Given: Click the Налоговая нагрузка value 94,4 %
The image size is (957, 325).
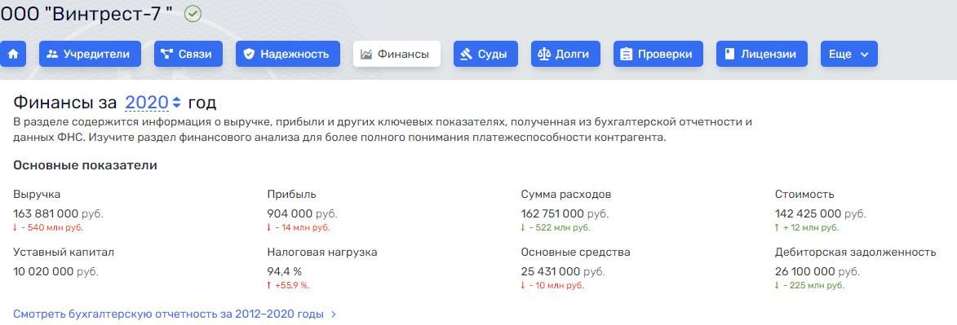Looking at the screenshot, I should [284, 272].
